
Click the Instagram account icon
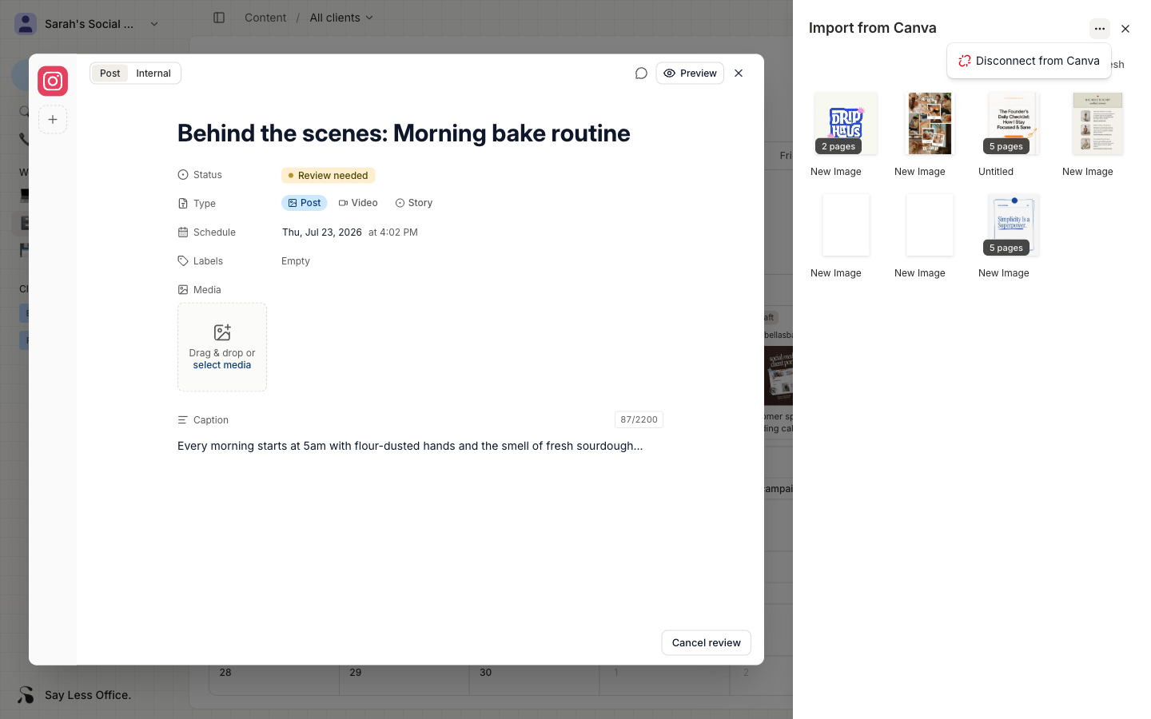pos(53,81)
